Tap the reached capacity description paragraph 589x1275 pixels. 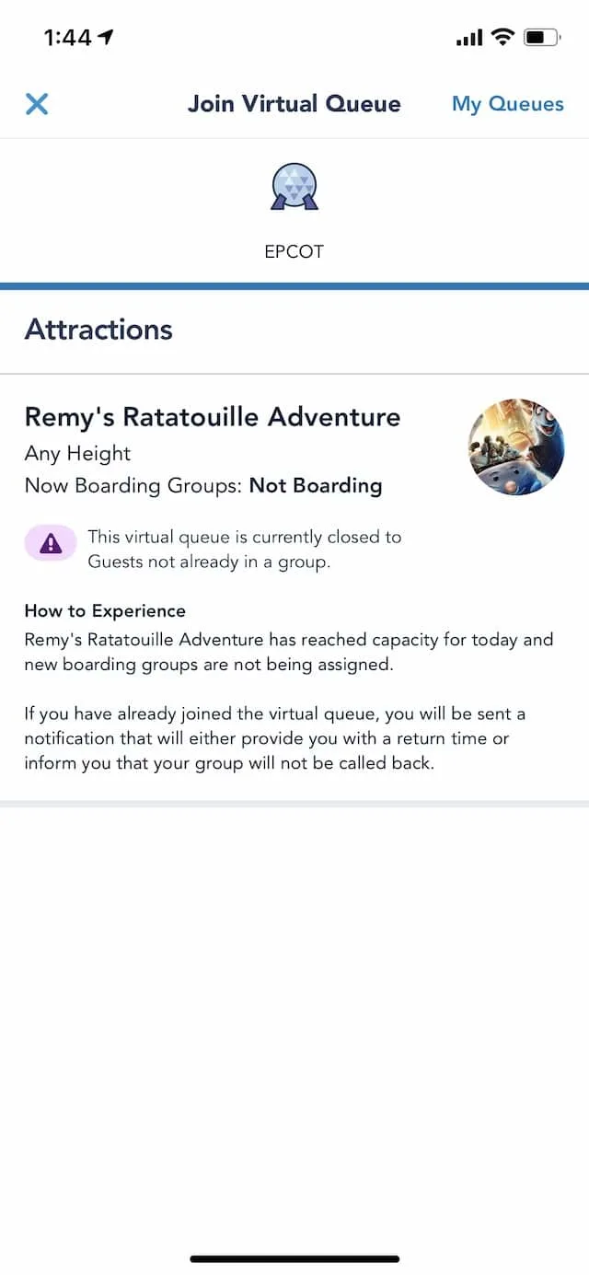289,652
